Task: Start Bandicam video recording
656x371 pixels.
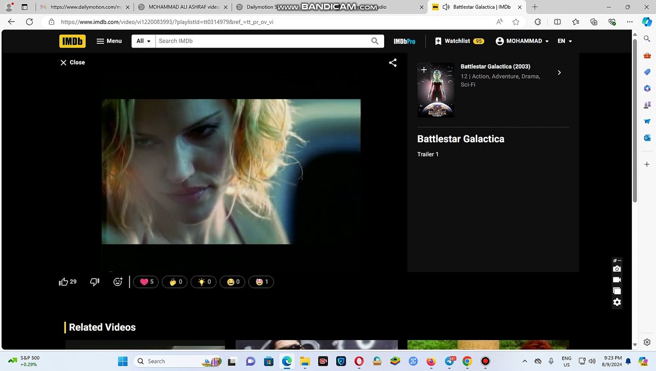Action: tap(617, 280)
